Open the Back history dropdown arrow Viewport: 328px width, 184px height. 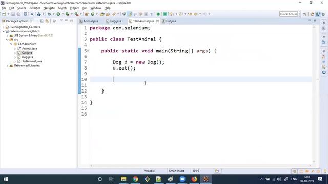click(x=200, y=14)
